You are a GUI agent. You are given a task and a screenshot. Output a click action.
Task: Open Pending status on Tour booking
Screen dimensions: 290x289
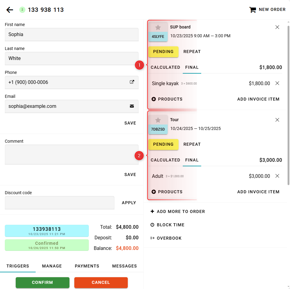click(x=163, y=144)
